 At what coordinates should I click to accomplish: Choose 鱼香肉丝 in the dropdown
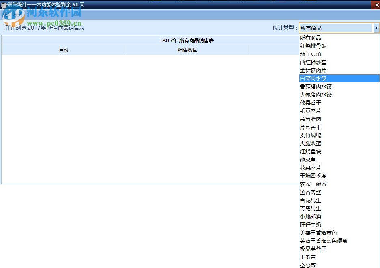339,192
